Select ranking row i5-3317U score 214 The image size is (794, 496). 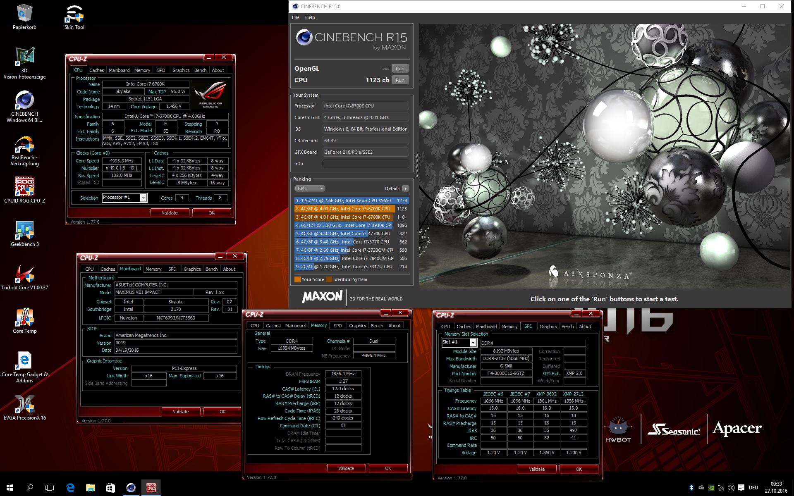[x=352, y=267]
